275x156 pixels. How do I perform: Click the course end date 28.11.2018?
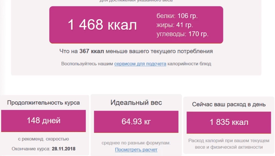pyautogui.click(x=64, y=149)
